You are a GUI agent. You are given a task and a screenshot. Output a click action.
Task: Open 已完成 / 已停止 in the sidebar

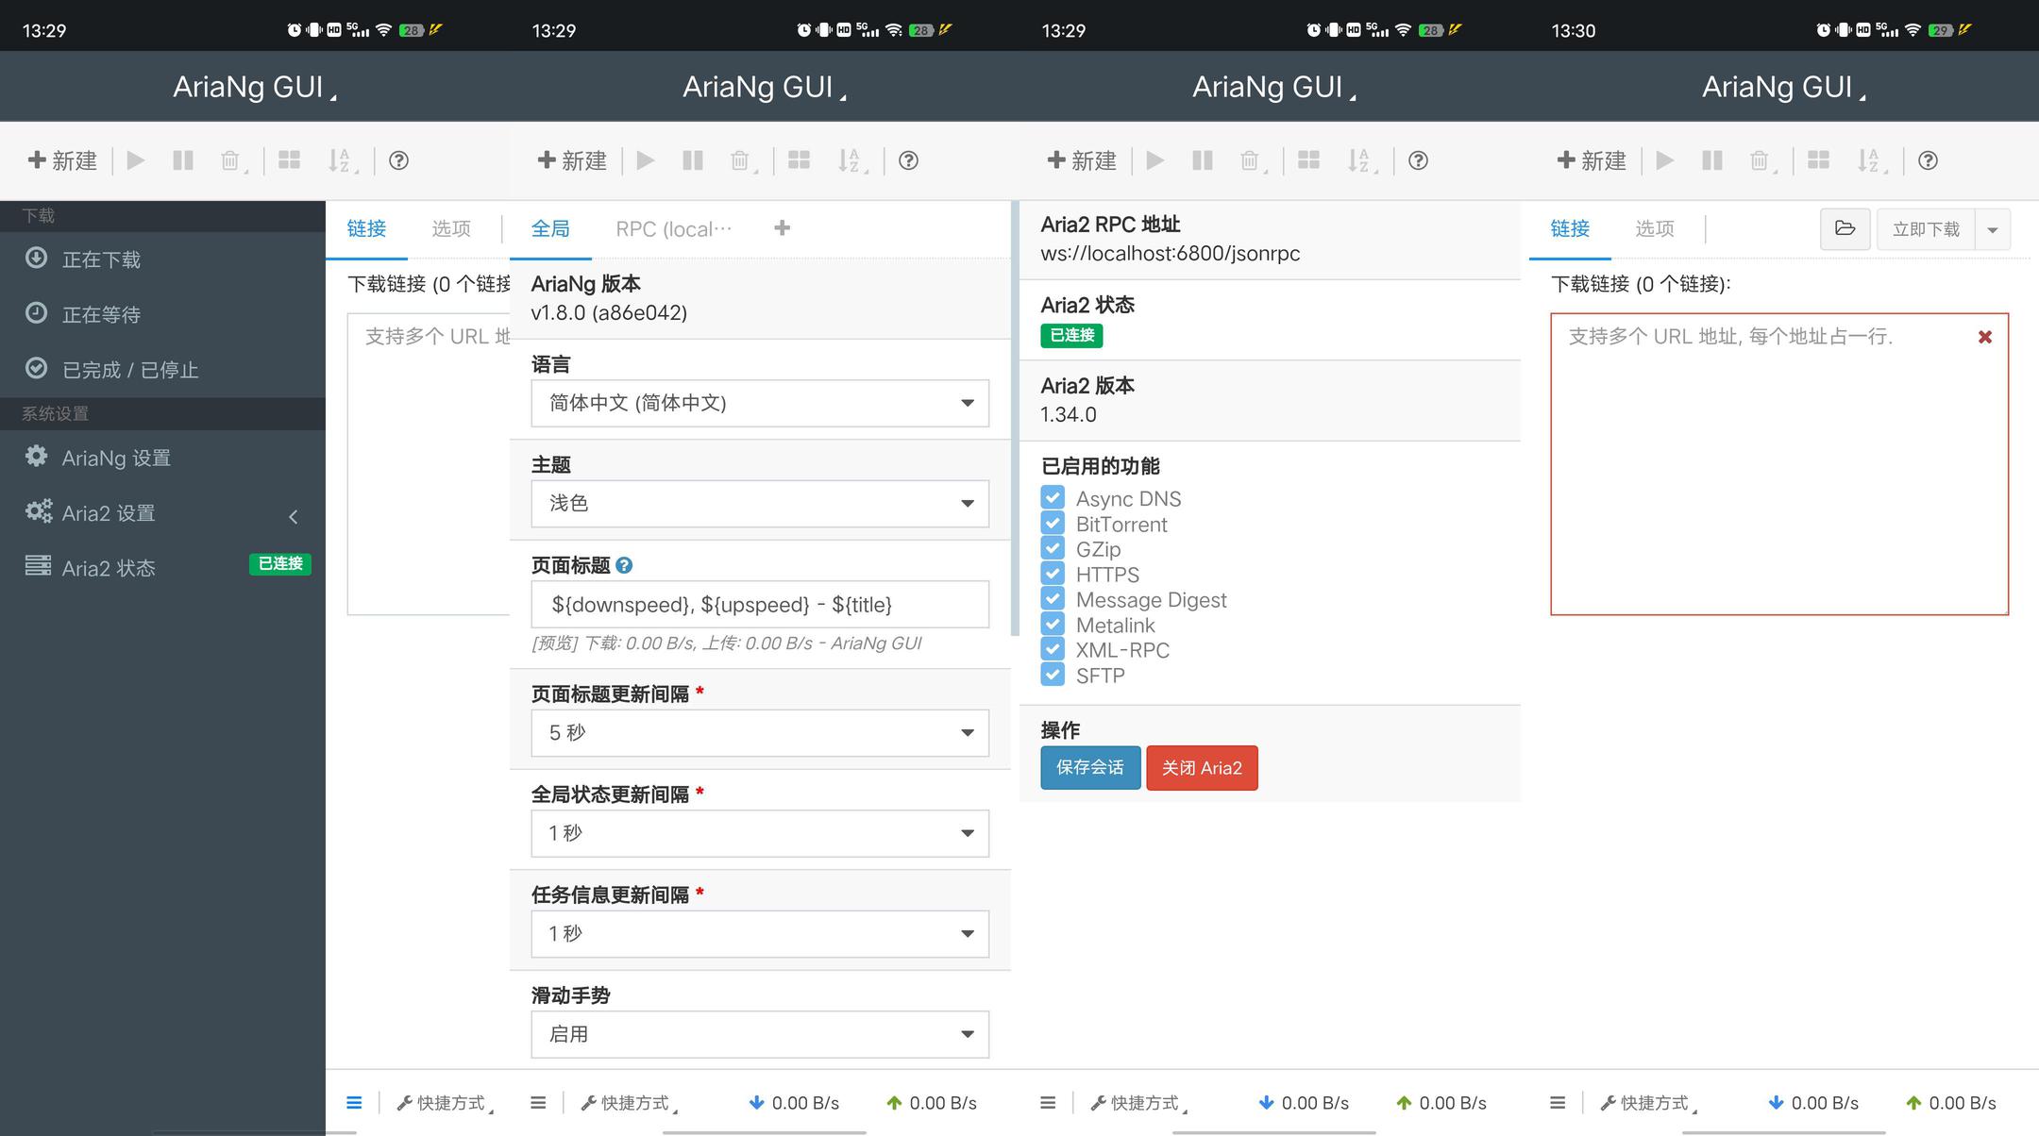pos(162,369)
